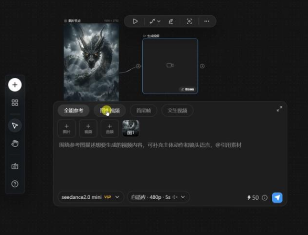This screenshot has width=308, height=235.
Task: Click the focus frame icon in toolbar
Action: [189, 21]
